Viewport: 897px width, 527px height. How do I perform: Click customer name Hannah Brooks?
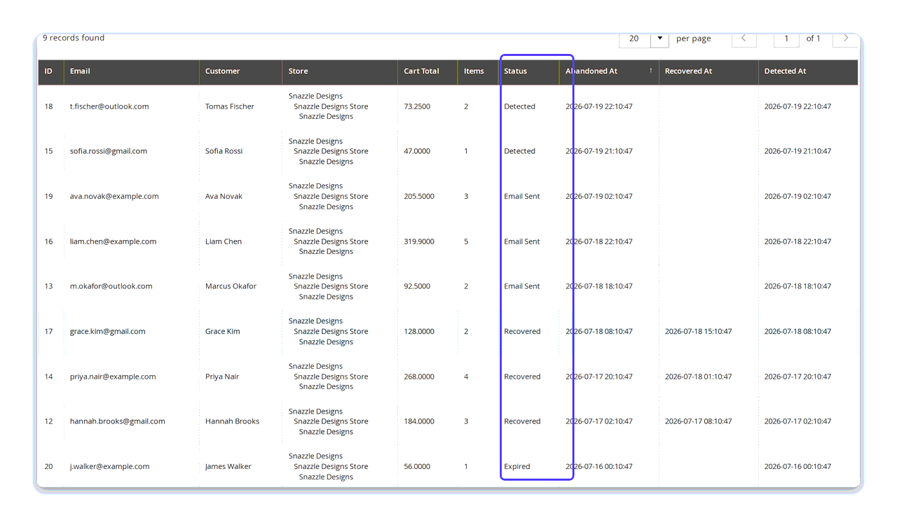pyautogui.click(x=233, y=421)
